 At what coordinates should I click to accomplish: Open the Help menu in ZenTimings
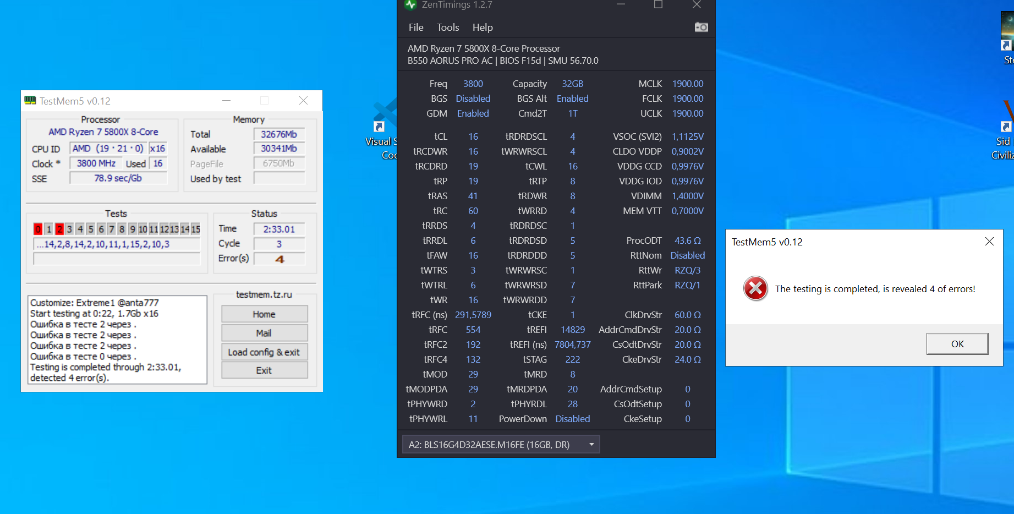tap(483, 28)
